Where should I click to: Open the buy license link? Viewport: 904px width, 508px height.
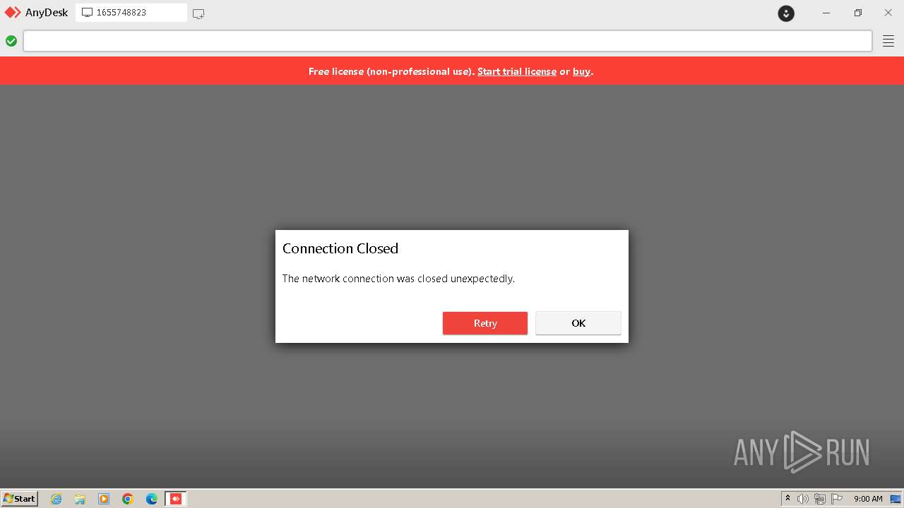click(x=581, y=71)
